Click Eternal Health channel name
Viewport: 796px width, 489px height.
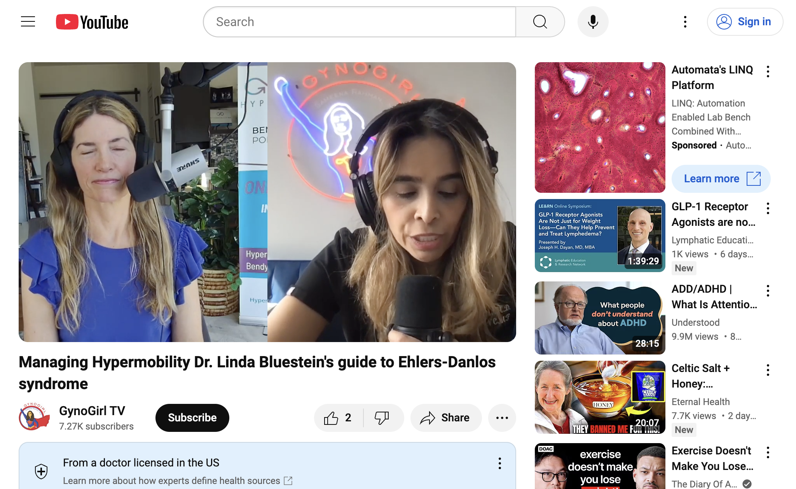point(700,402)
